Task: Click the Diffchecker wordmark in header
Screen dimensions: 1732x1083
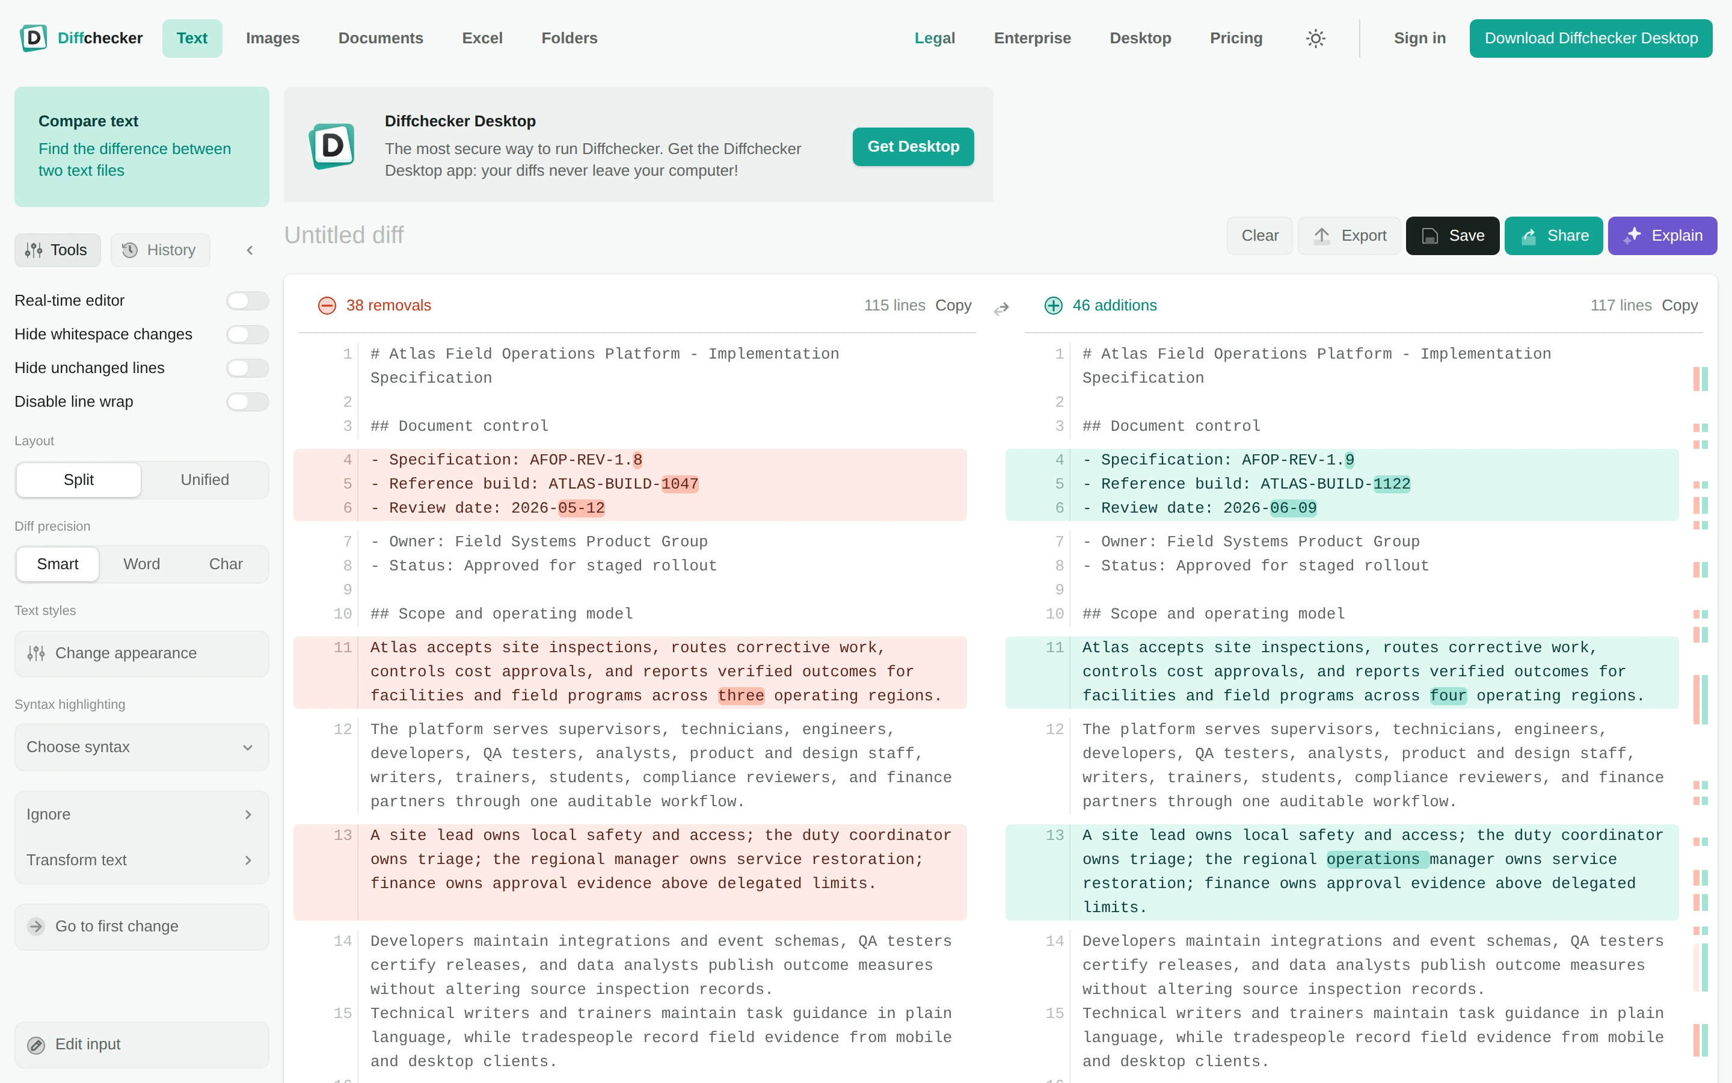Action: (x=100, y=38)
